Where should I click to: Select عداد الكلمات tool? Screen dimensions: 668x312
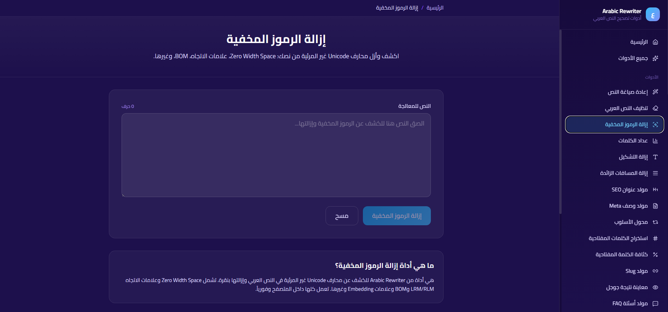coord(615,141)
